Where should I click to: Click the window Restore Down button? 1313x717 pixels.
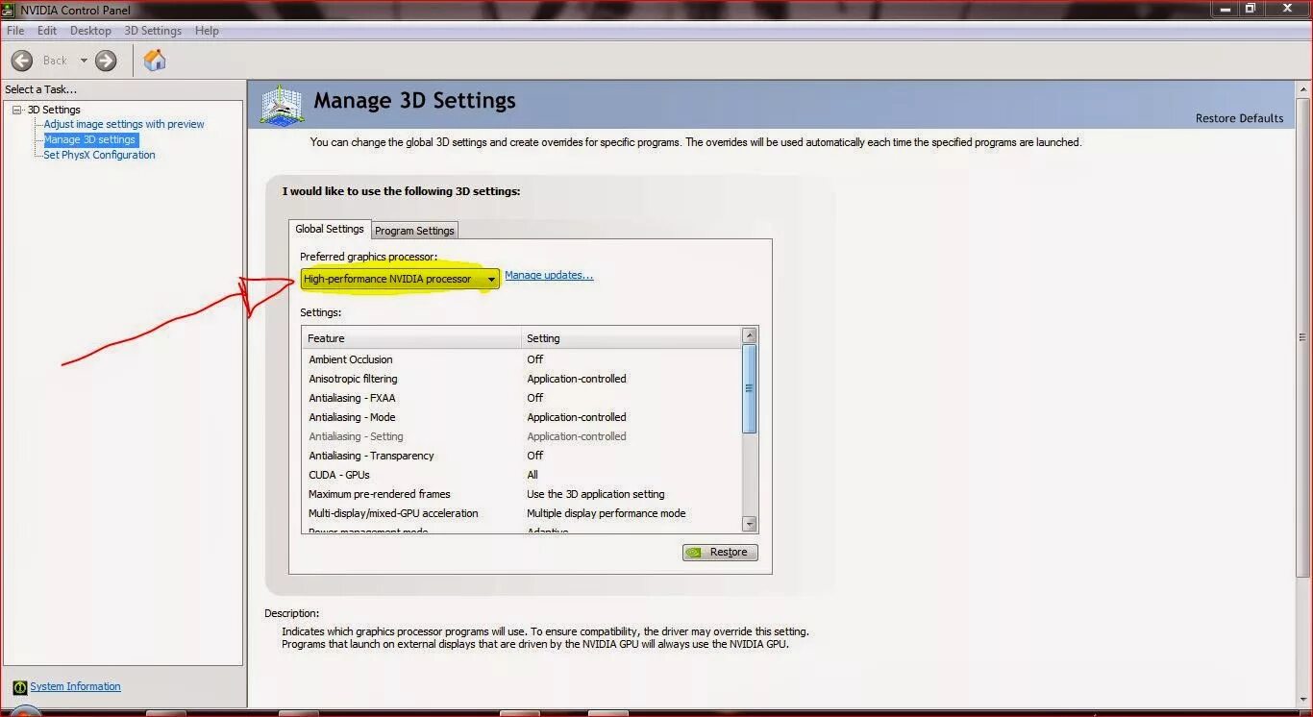click(1251, 9)
